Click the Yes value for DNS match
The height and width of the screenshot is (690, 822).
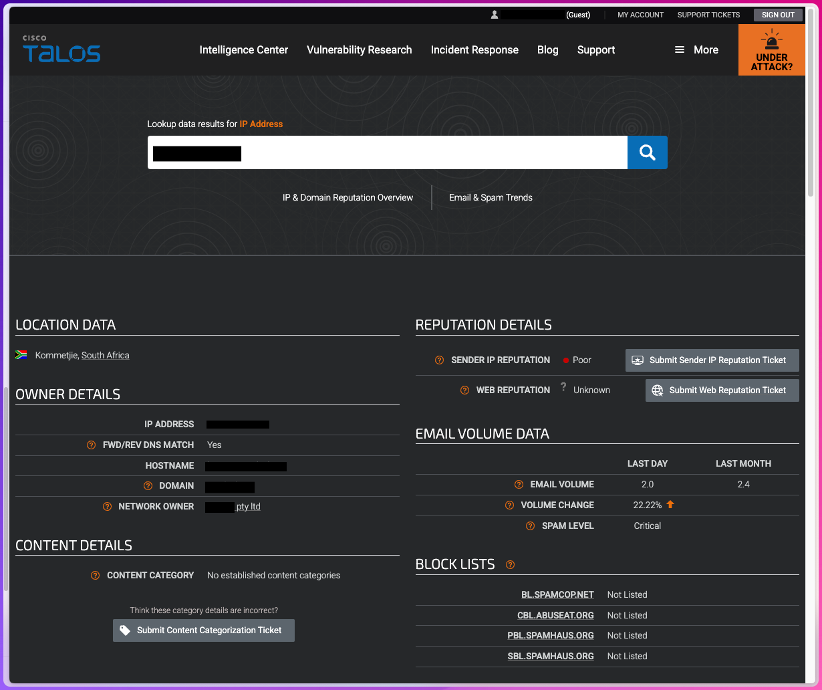pos(215,445)
